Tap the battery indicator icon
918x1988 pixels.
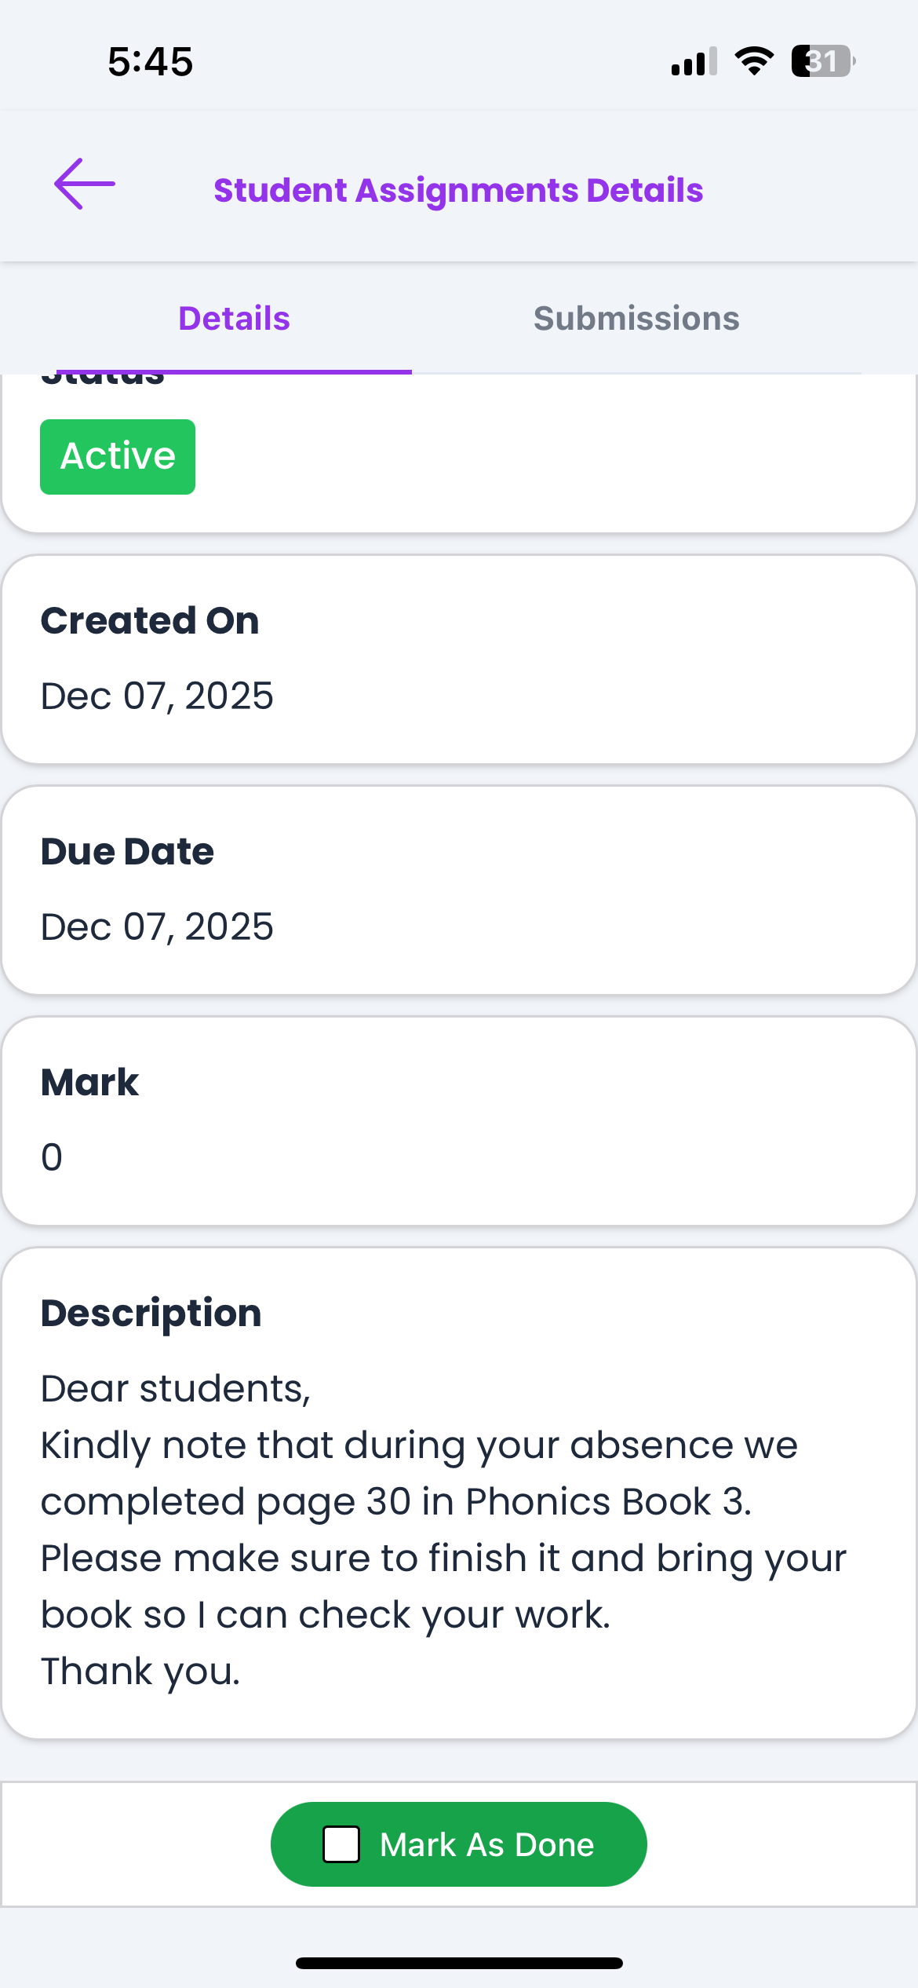tap(822, 61)
